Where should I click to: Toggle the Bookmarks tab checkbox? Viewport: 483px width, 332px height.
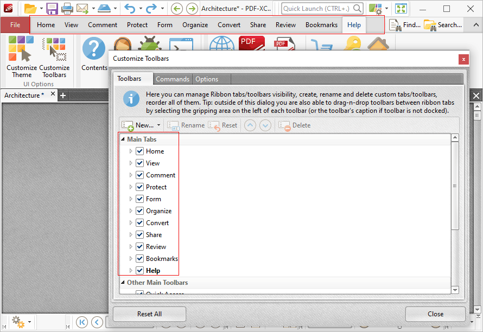pos(140,259)
